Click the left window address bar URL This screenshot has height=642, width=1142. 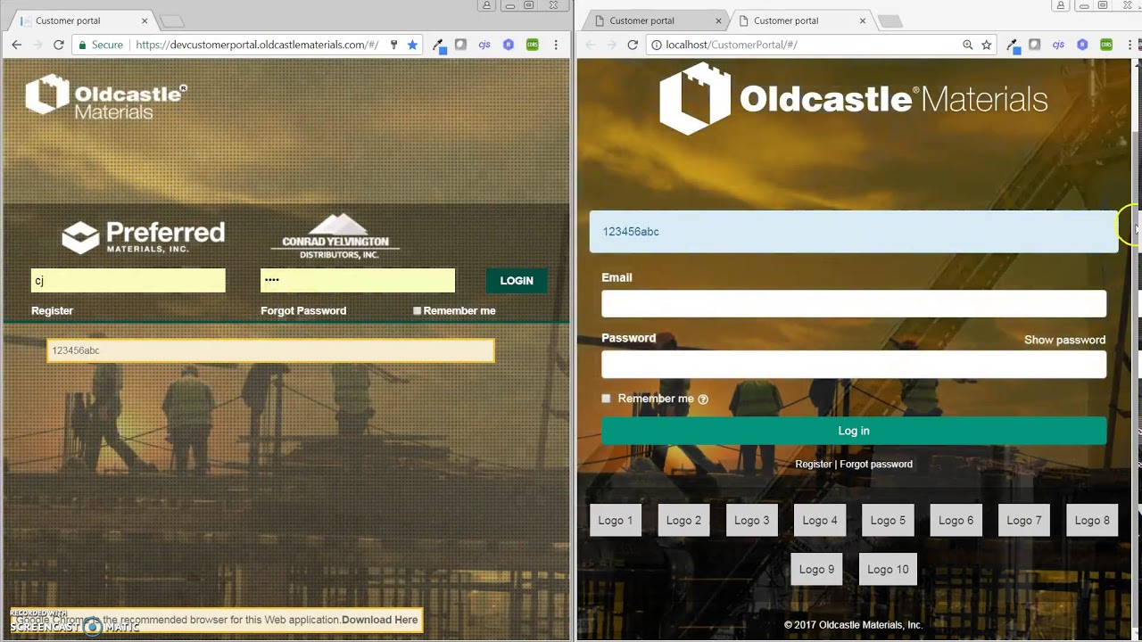(x=257, y=45)
